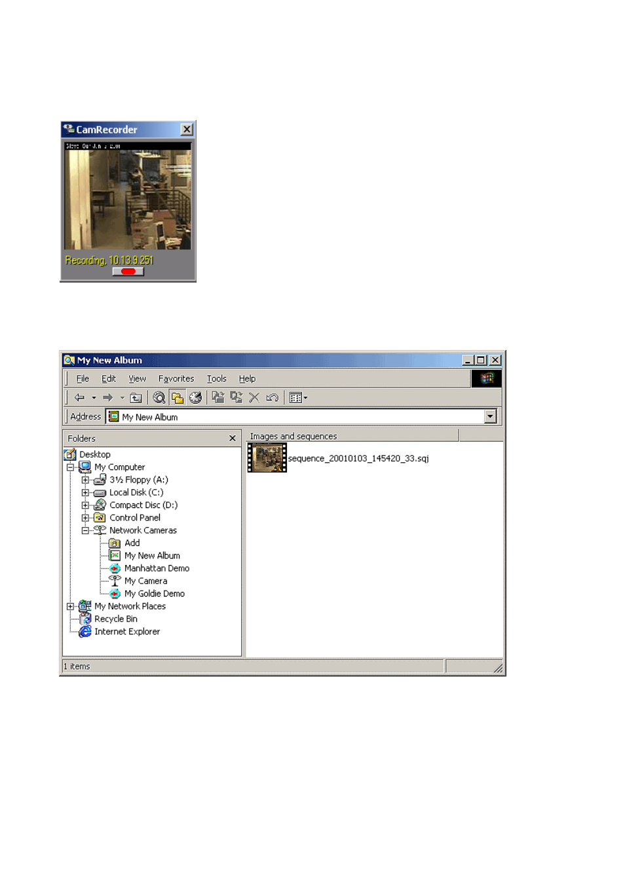
Task: Click the Copy To toolbar icon
Action: point(236,397)
